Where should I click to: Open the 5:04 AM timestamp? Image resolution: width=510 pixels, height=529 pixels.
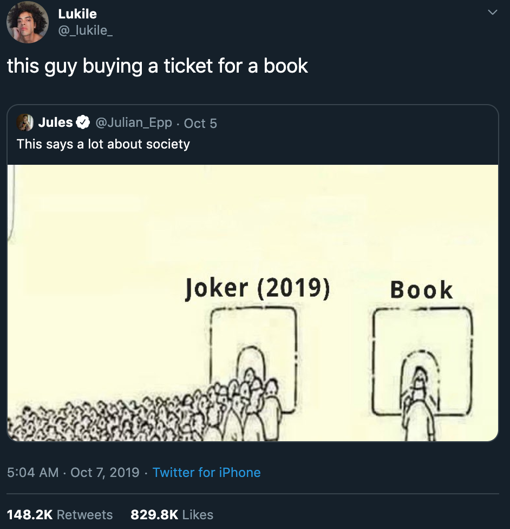coord(32,472)
